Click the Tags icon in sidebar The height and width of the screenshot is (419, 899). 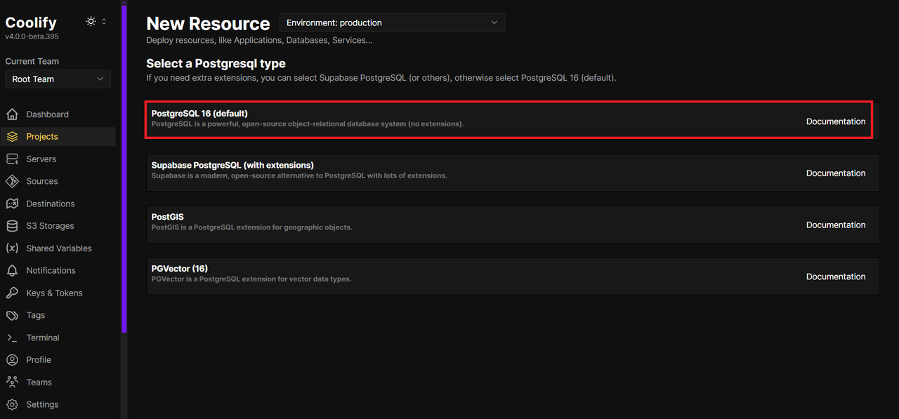12,315
